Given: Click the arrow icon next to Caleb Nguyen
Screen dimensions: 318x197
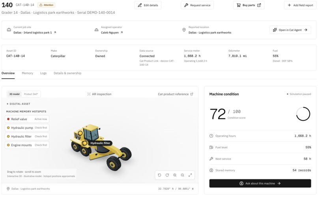Looking at the screenshot, I should [x=122, y=32].
